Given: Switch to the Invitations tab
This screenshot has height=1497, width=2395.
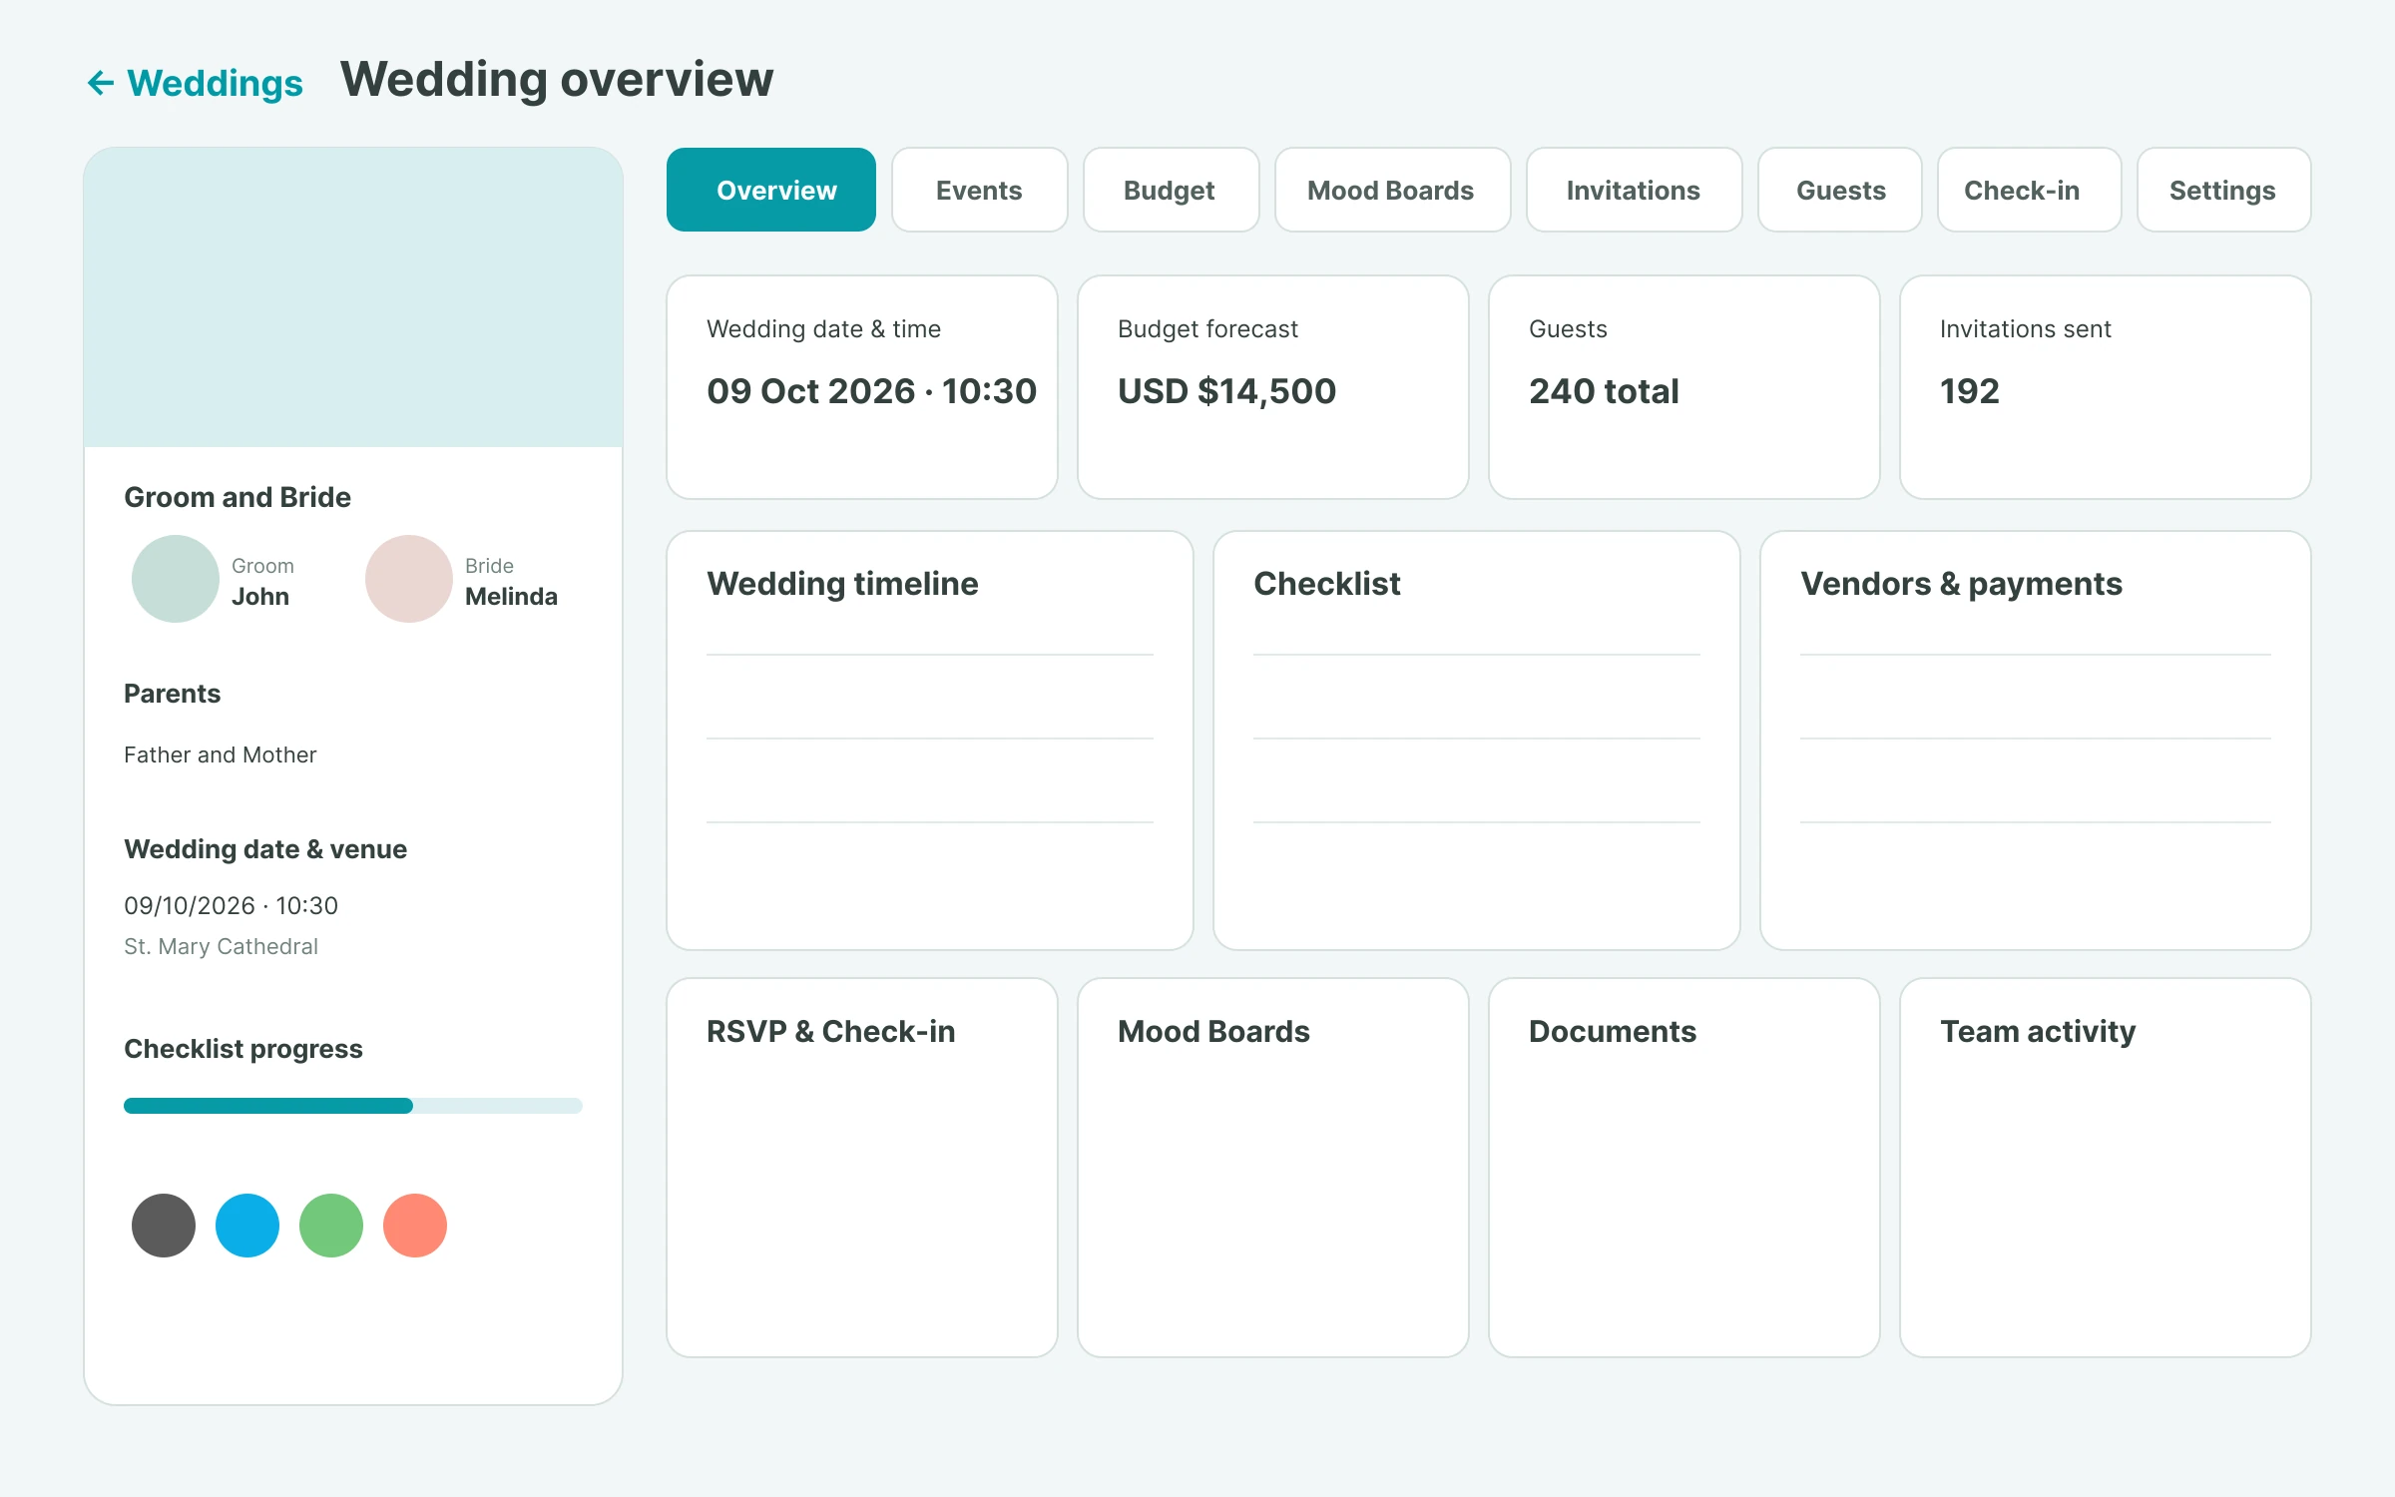Looking at the screenshot, I should point(1634,190).
